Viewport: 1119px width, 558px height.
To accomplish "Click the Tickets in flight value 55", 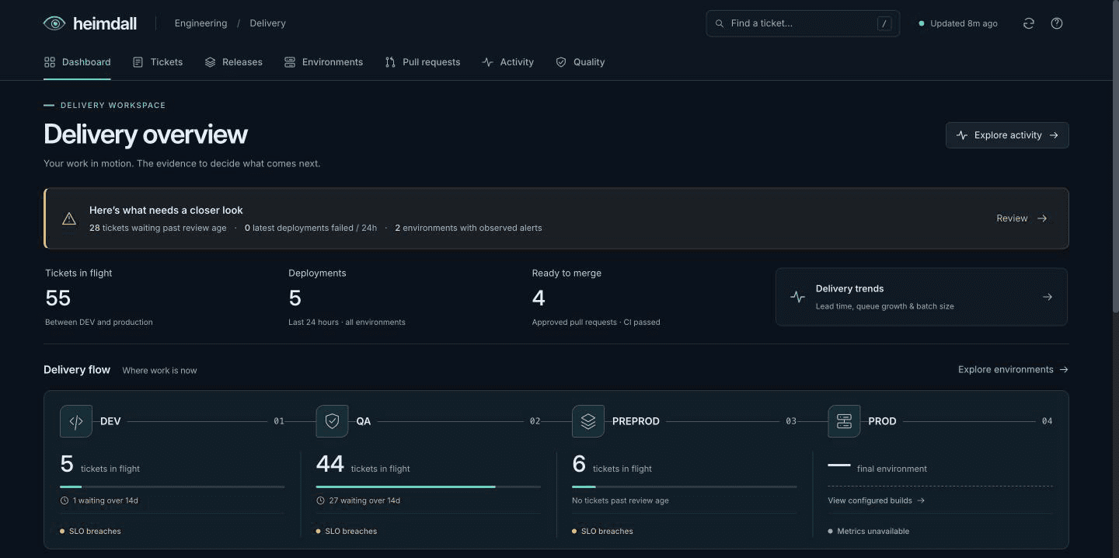I will coord(58,298).
